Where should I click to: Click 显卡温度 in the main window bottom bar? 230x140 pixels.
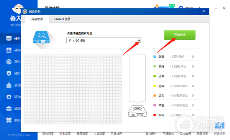pos(65,134)
